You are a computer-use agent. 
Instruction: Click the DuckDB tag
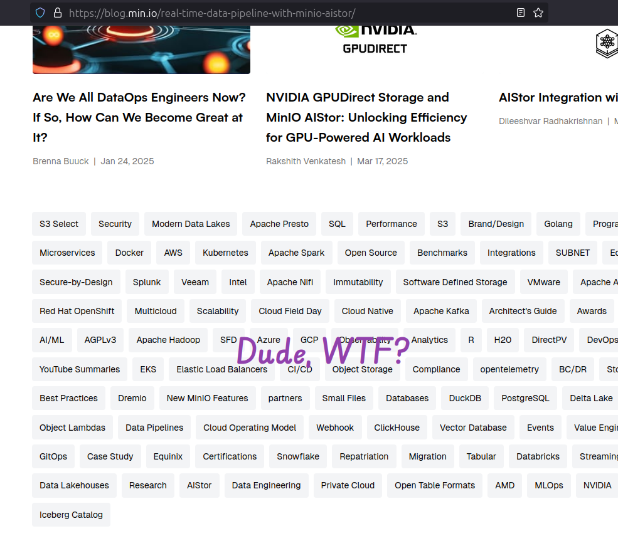pos(465,397)
